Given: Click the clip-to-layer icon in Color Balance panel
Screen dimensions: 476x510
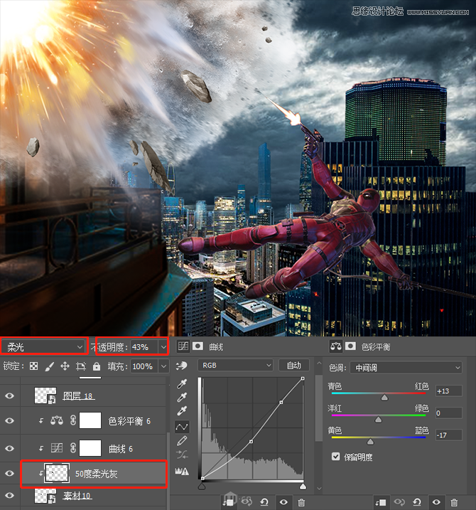Looking at the screenshot, I should coord(380,502).
